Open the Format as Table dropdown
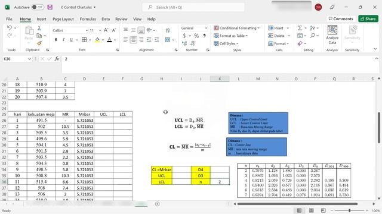The height and width of the screenshot is (214, 382). [x=230, y=36]
